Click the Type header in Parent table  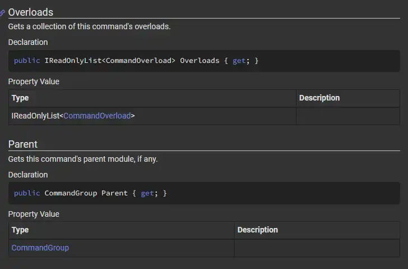coord(20,230)
